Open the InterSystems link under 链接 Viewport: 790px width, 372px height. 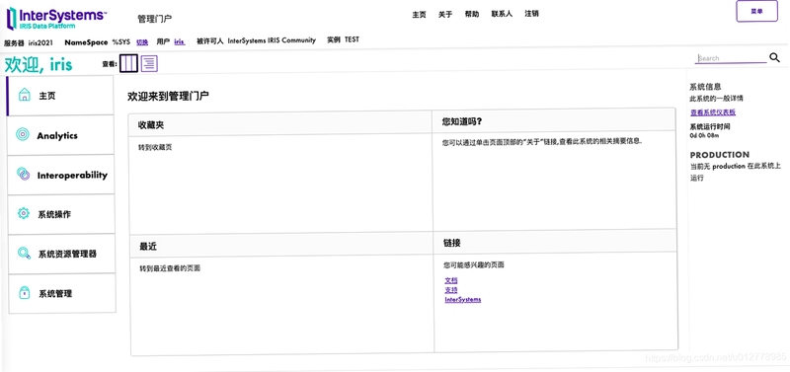(462, 300)
